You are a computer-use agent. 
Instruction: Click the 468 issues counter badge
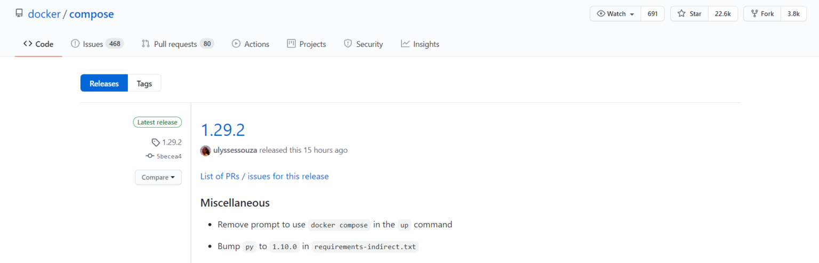115,44
